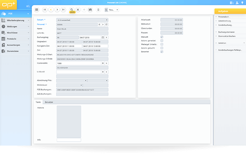
Task: Click the magnifier search icon in toolbar
Action: [72, 10]
